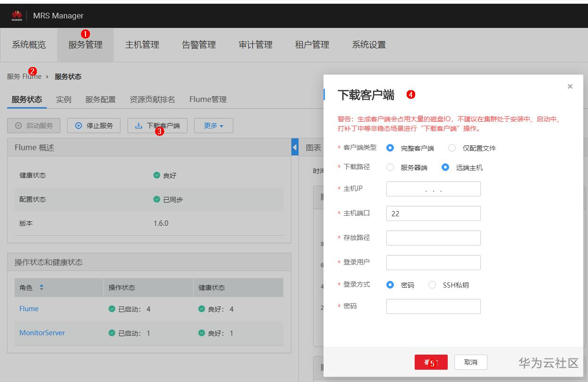Select the 完整客户端 radio option

pos(390,148)
